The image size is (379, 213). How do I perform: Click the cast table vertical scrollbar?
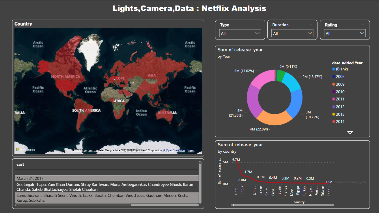click(x=200, y=182)
